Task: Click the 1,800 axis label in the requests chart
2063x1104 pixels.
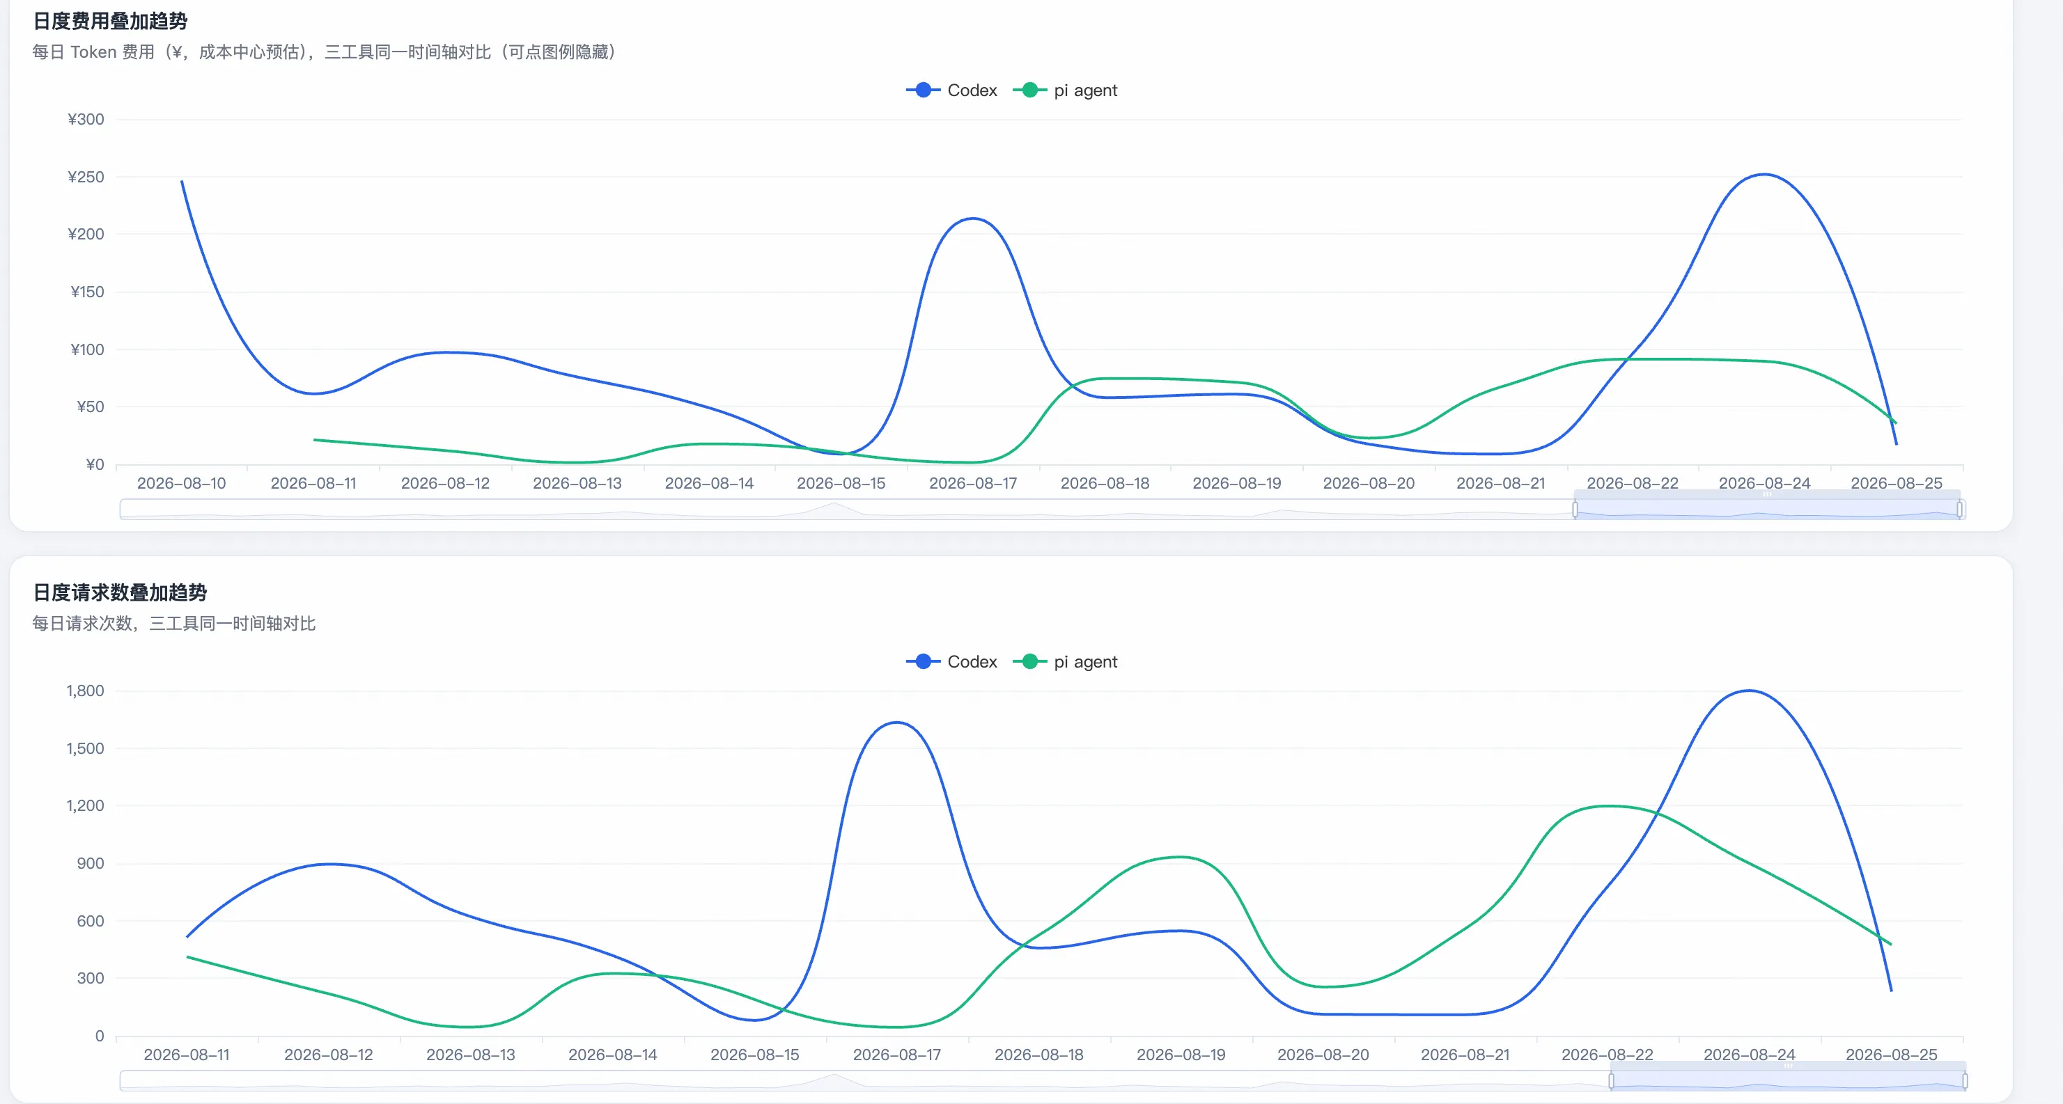Action: pyautogui.click(x=85, y=691)
